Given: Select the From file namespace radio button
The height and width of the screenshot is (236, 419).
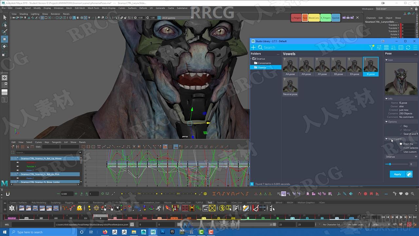Looking at the screenshot, I should [401, 144].
